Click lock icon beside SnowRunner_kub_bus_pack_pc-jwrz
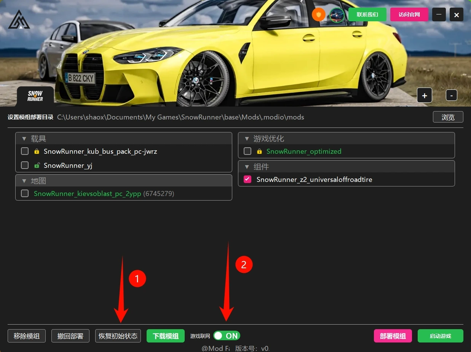 [x=37, y=151]
